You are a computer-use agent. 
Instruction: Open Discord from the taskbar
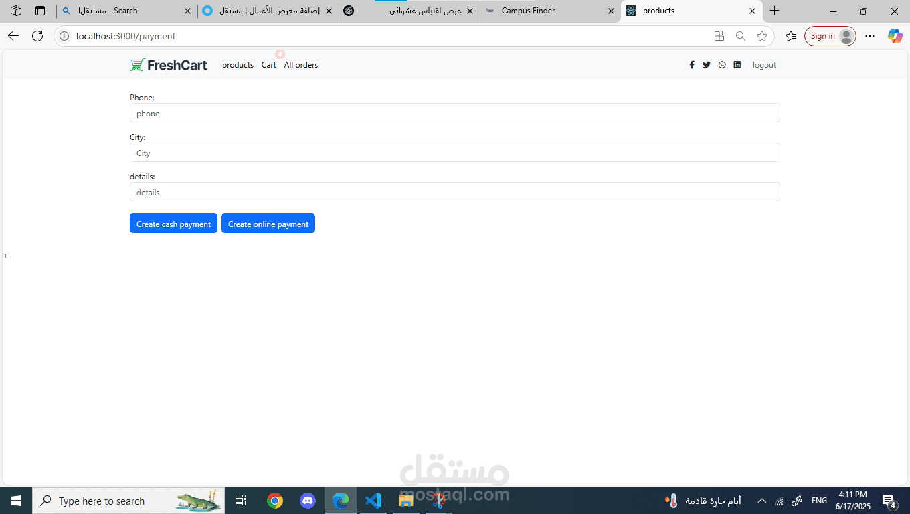pyautogui.click(x=308, y=501)
